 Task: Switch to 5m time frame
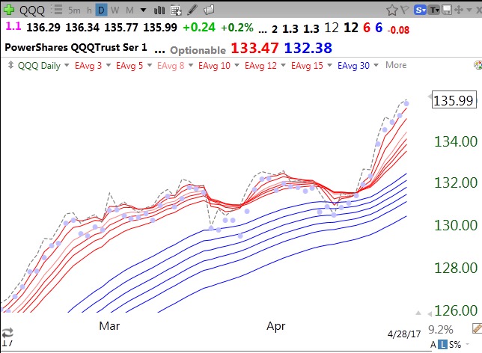[74, 10]
